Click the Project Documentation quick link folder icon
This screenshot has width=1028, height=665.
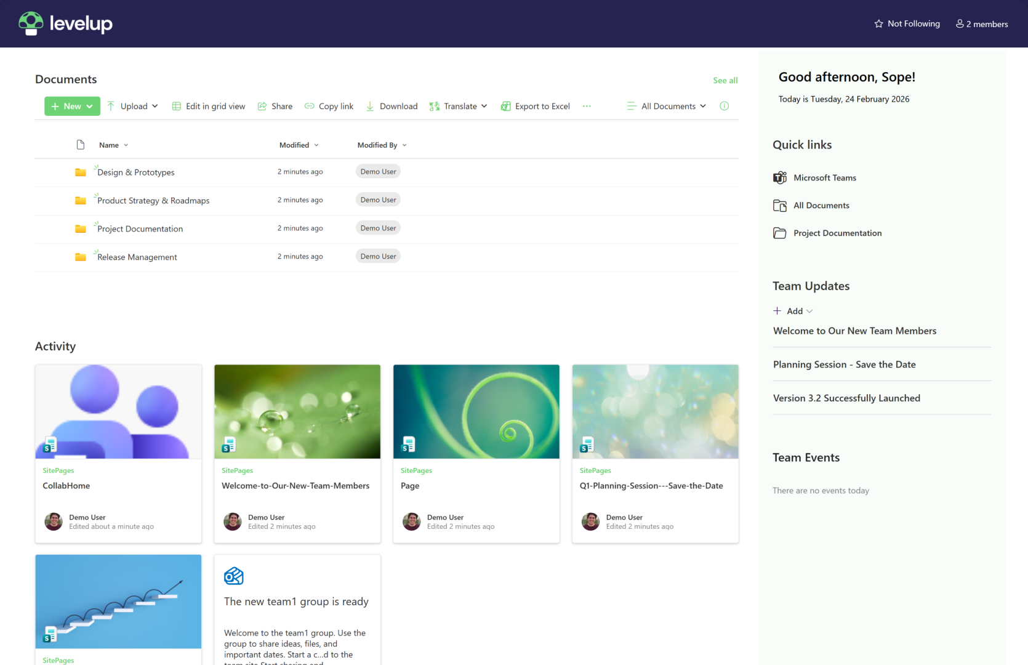coord(780,233)
